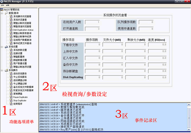Click the 在线用户人数 value field
191x133 pixels.
[x=92, y=22]
